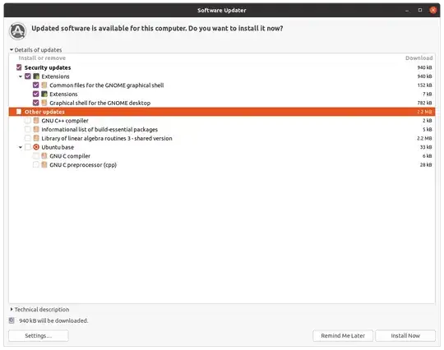Uncheck Graphical shell for the GNOME desktop

35,103
